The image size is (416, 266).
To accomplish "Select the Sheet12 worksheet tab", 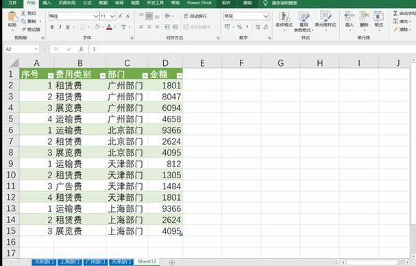I will (147, 261).
